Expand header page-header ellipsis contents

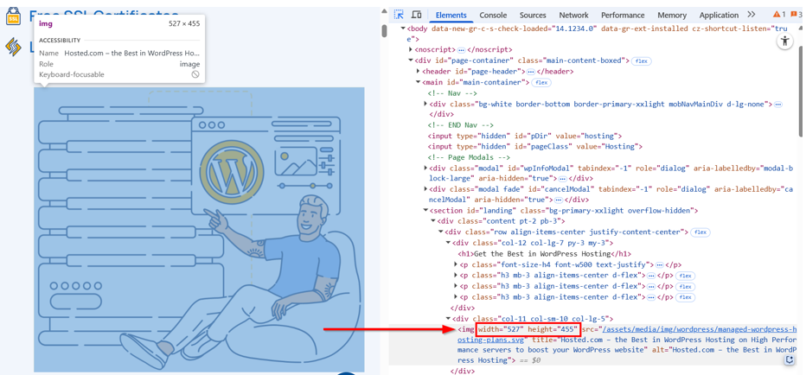pyautogui.click(x=530, y=72)
